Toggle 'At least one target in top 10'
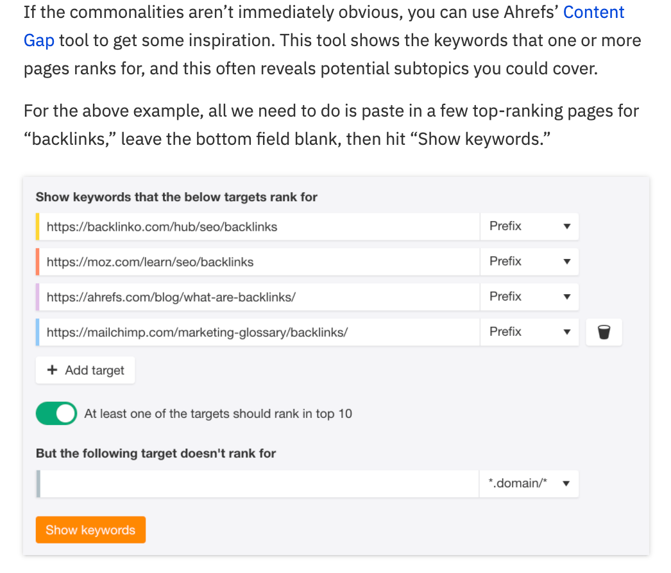This screenshot has height=573, width=671. coord(56,413)
